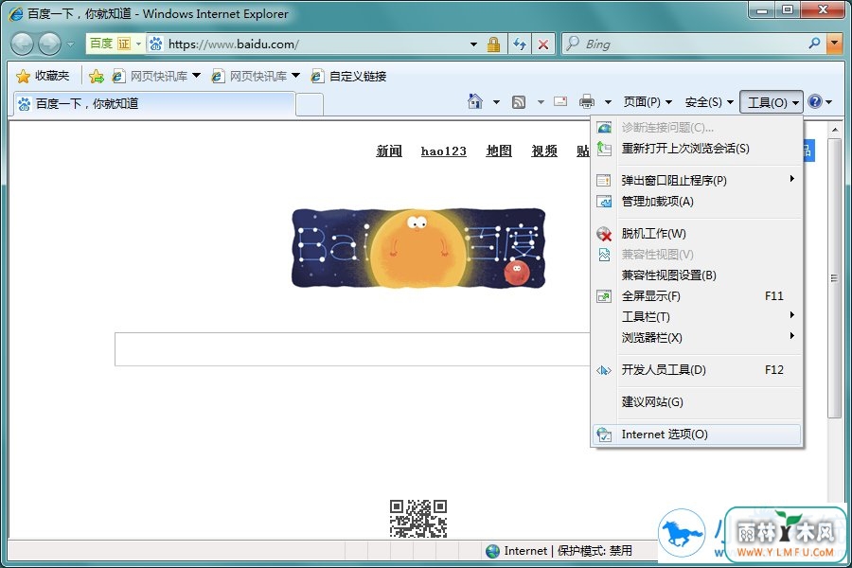Expand the Home button dropdown arrow
Viewport: 852px width, 568px height.
tap(496, 101)
